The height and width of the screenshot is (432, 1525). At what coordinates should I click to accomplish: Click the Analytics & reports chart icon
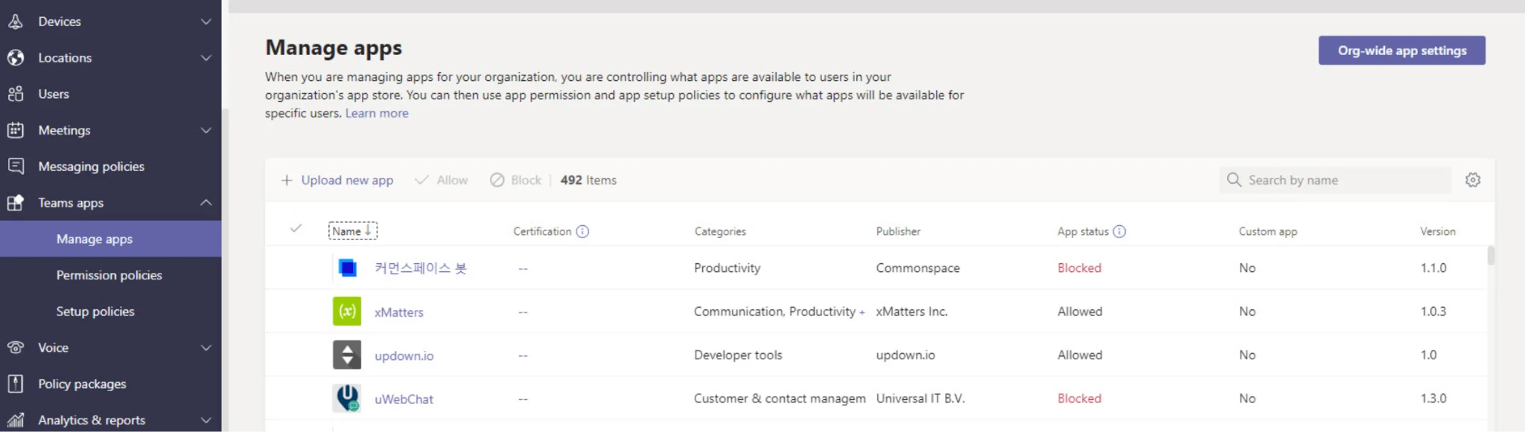(x=16, y=420)
